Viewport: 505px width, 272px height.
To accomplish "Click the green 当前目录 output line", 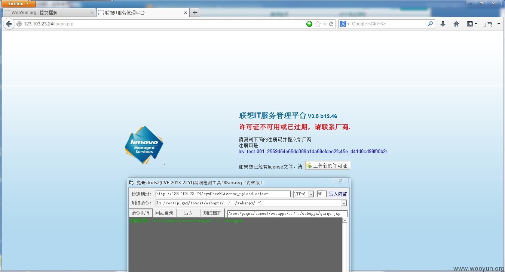I will coord(186,221).
